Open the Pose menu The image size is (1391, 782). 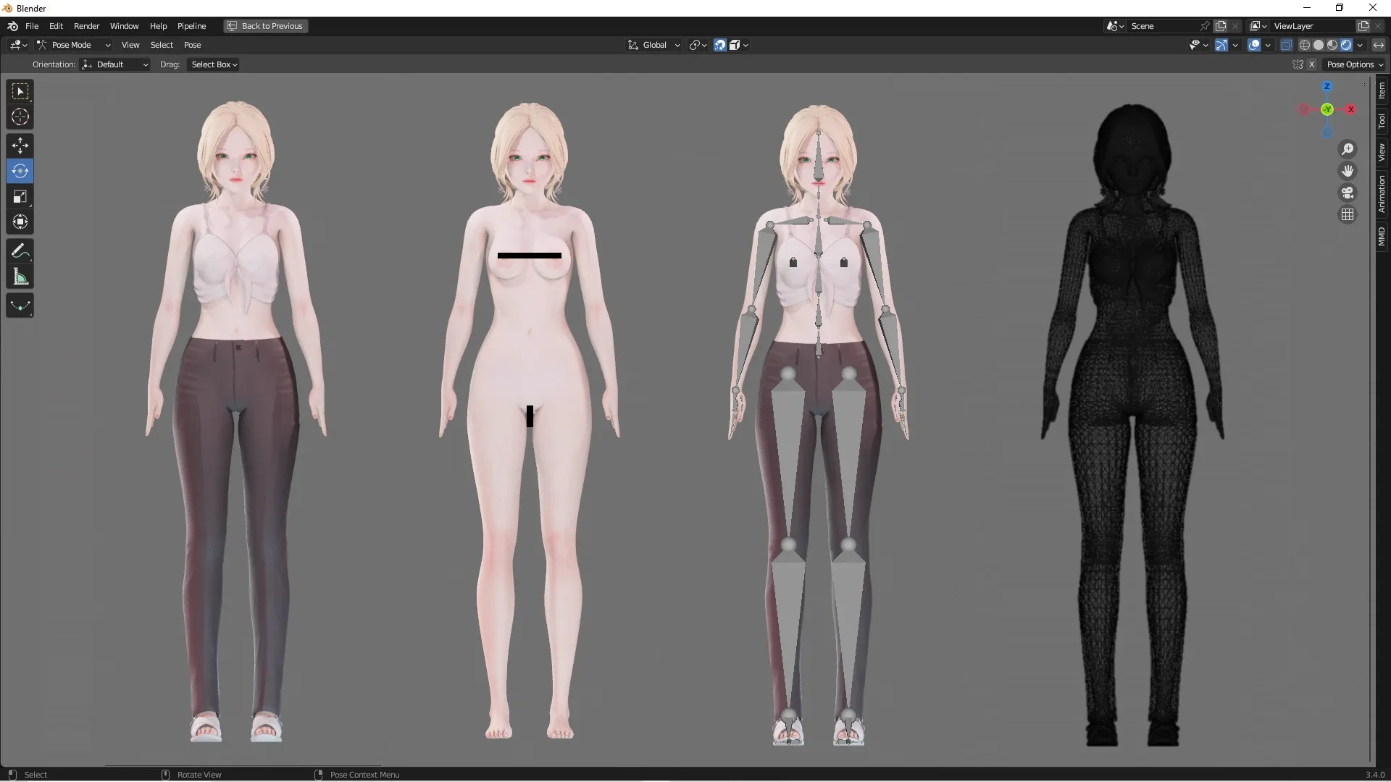coord(193,44)
